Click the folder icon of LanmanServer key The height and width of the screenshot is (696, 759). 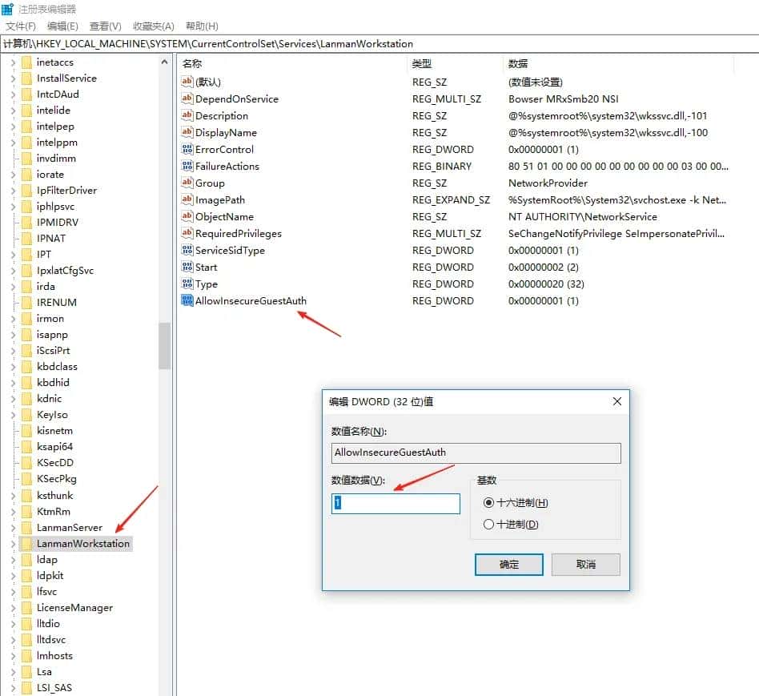[x=27, y=528]
